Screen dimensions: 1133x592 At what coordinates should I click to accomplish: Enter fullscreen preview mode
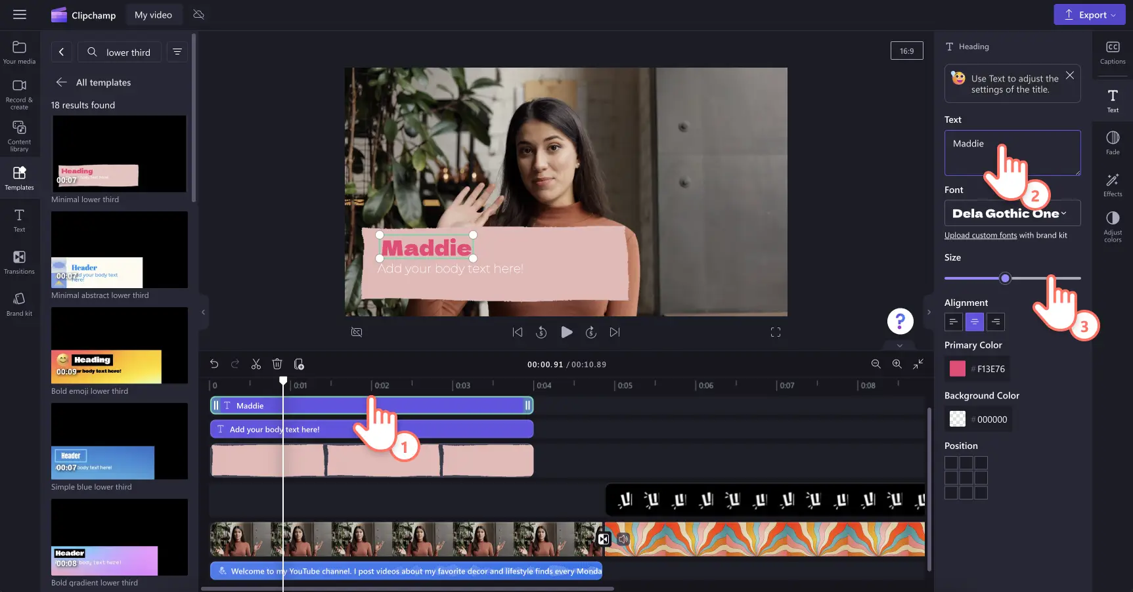[776, 332]
